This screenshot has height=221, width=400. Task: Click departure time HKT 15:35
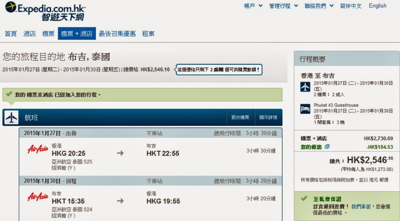click(x=68, y=201)
